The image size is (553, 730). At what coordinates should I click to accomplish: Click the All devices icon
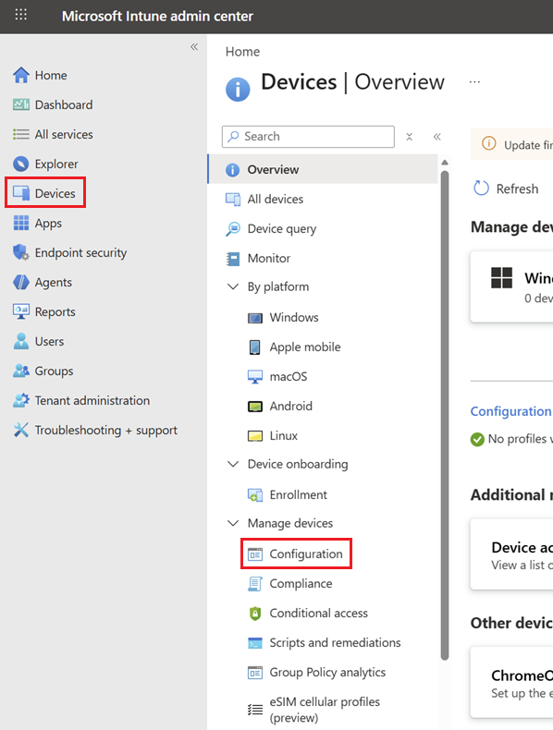(x=233, y=200)
